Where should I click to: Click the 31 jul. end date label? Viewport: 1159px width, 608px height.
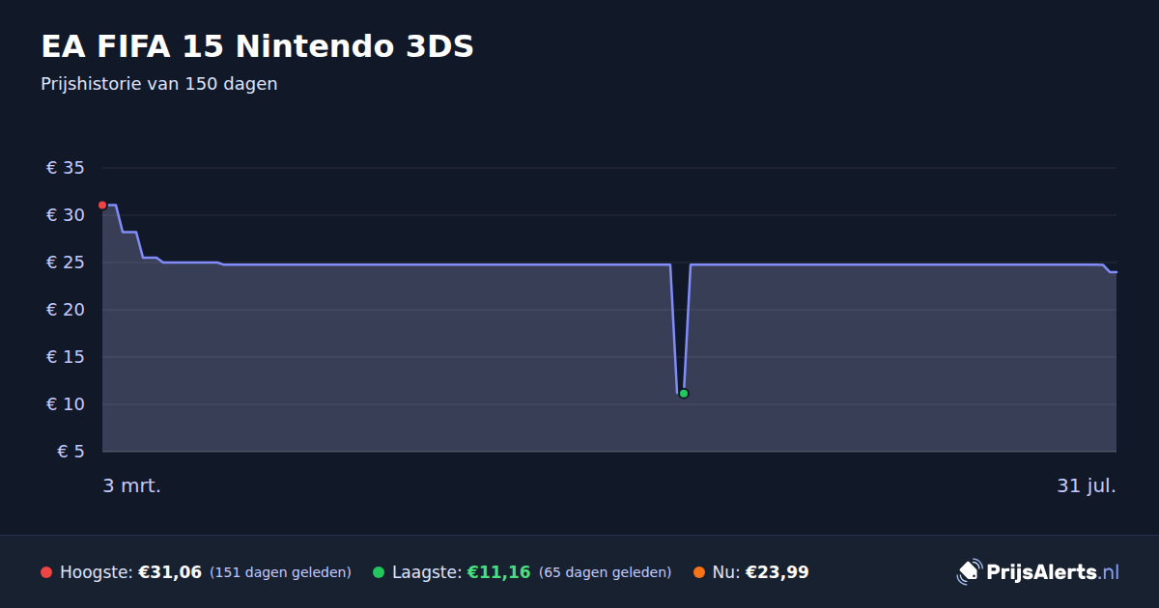tap(1087, 486)
